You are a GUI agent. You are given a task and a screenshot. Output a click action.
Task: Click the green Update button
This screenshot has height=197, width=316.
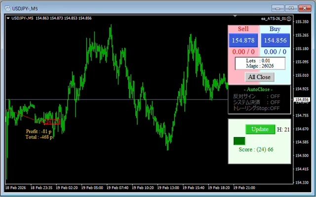click(x=260, y=129)
